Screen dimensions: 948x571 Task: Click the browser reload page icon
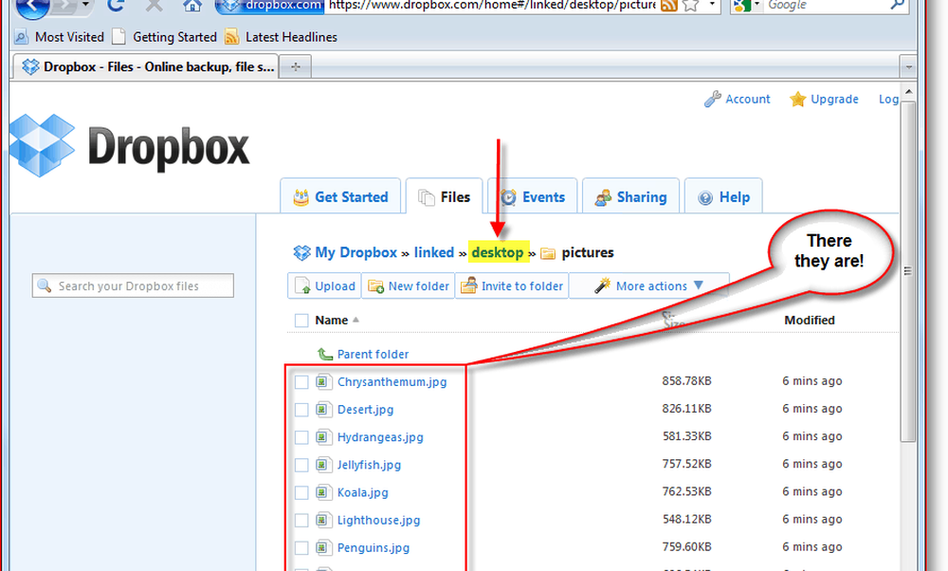coord(116,6)
